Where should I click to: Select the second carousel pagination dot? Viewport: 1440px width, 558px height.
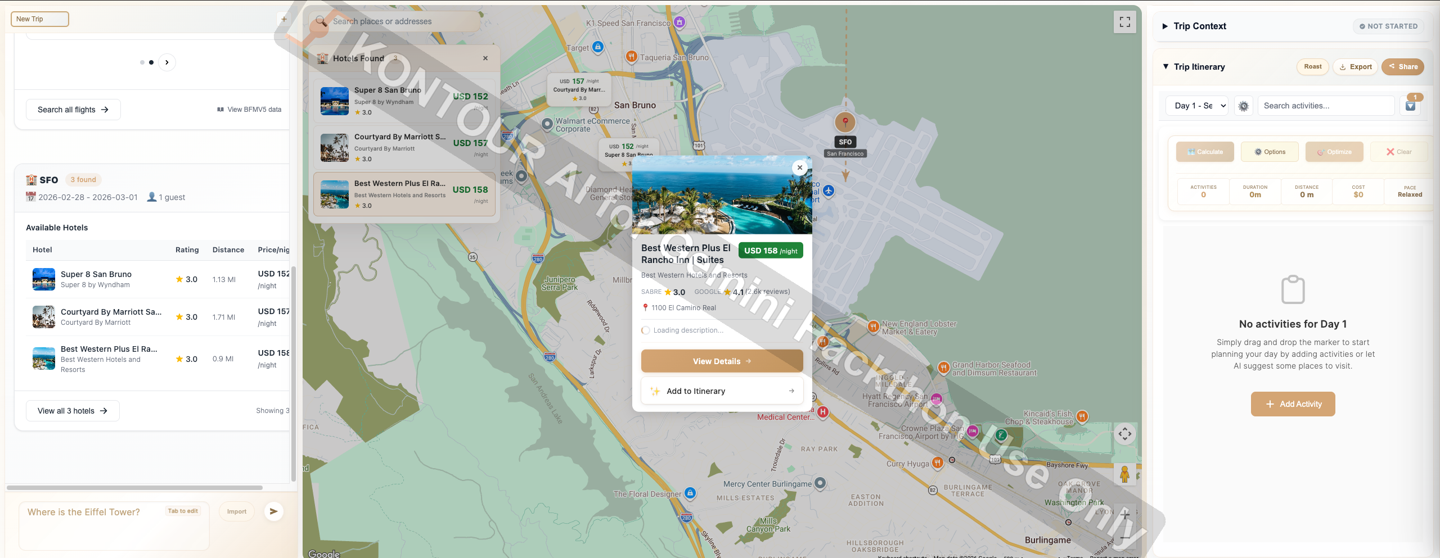click(x=151, y=62)
